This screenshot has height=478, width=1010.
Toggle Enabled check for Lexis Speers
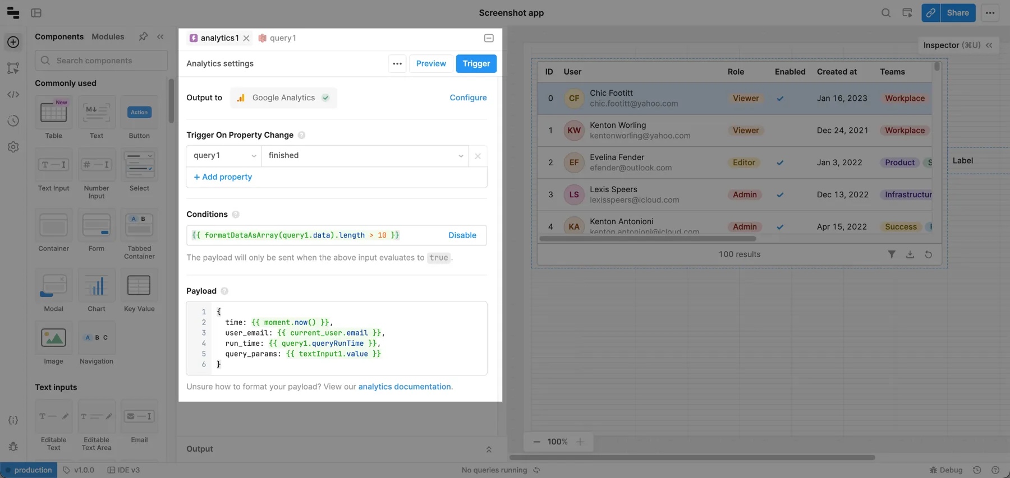pos(780,195)
